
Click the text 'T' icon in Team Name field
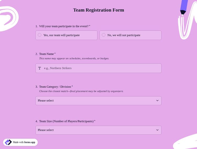[40, 68]
